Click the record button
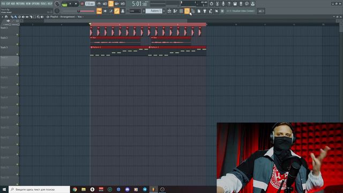Screen dimensions: 343x193 [82, 4]
